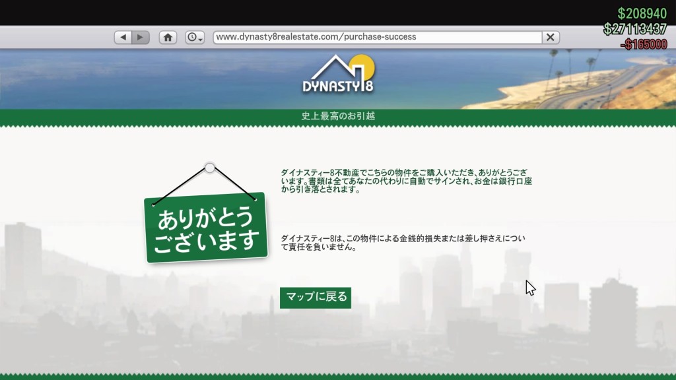Viewport: 676px width, 380px height.
Task: Click the 史上最高のお引越 banner text
Action: [338, 116]
